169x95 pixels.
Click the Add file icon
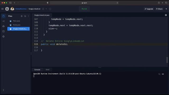22,16
